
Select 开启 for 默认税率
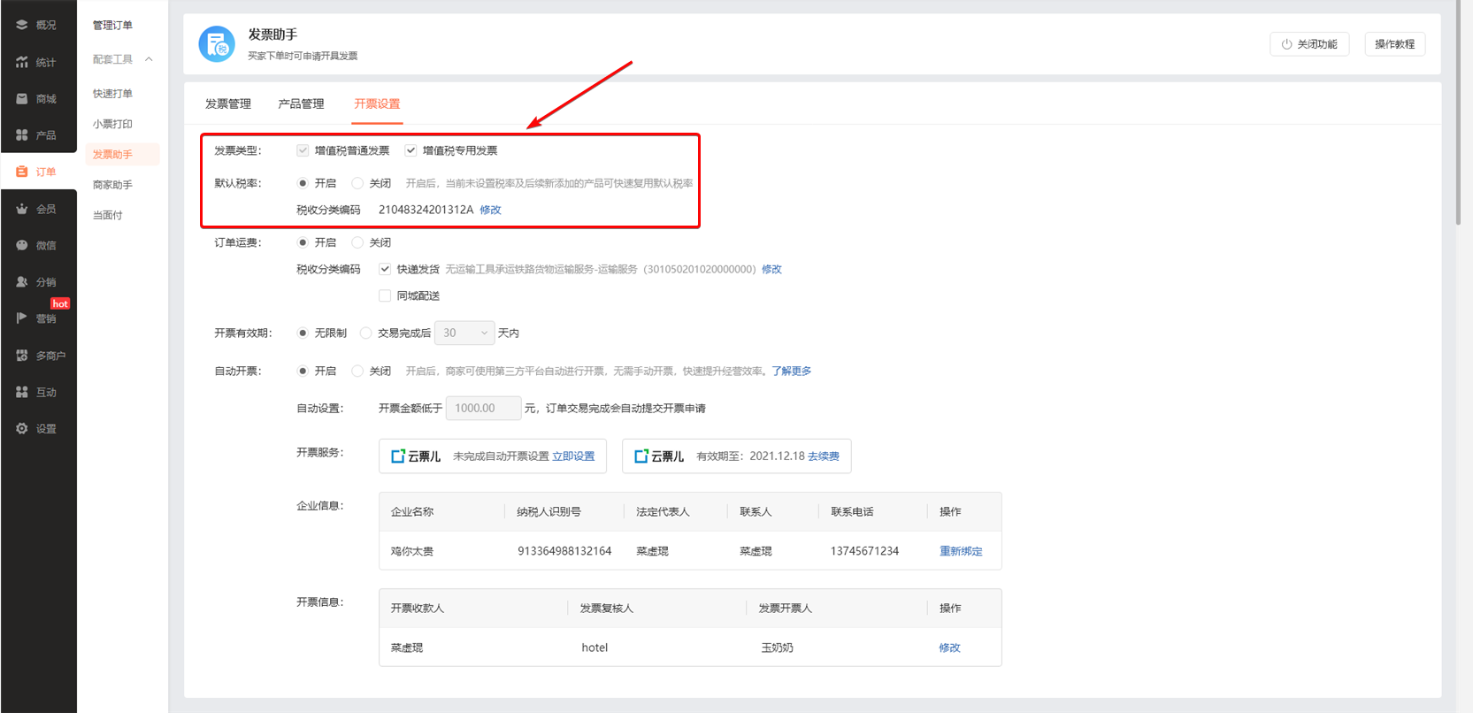[303, 183]
